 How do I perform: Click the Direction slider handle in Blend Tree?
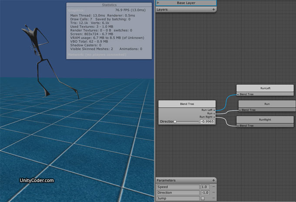pos(175,122)
